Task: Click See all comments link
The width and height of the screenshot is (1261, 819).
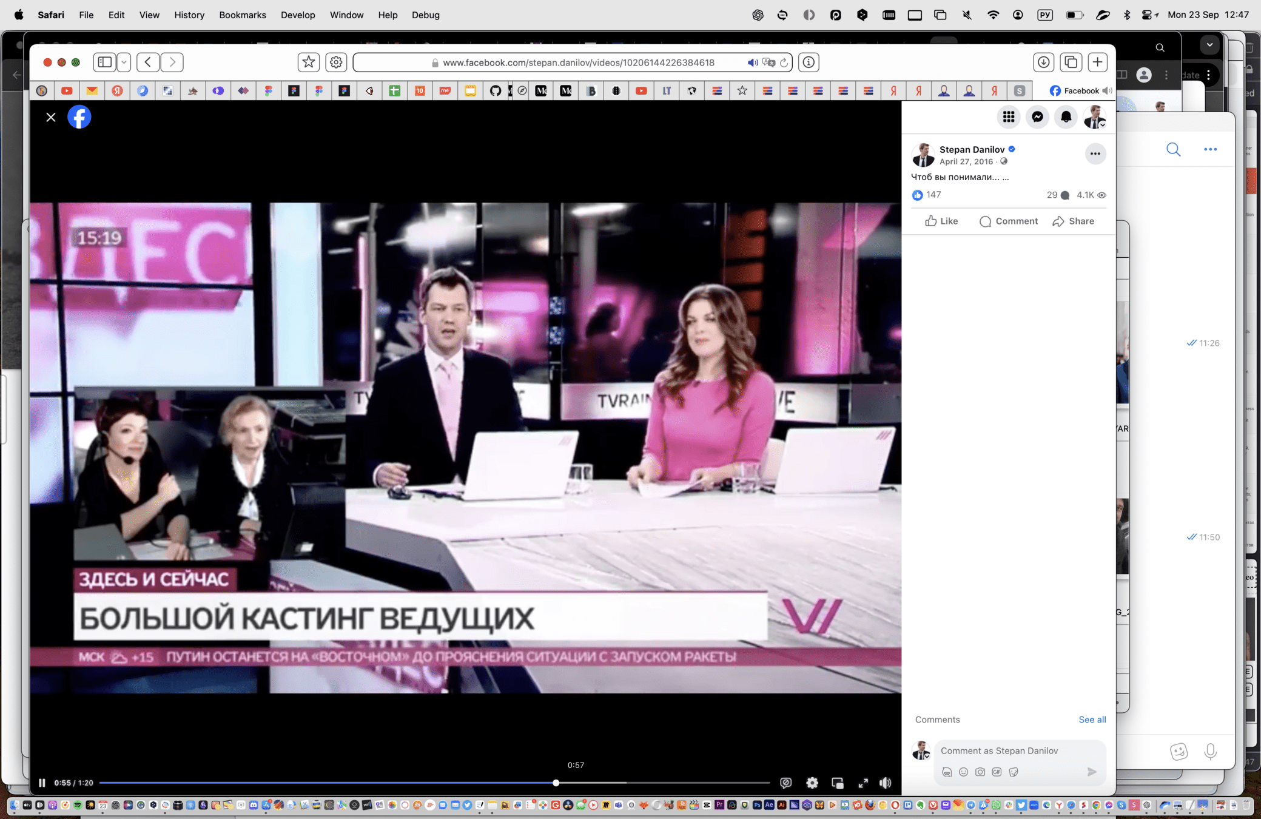Action: pyautogui.click(x=1092, y=720)
